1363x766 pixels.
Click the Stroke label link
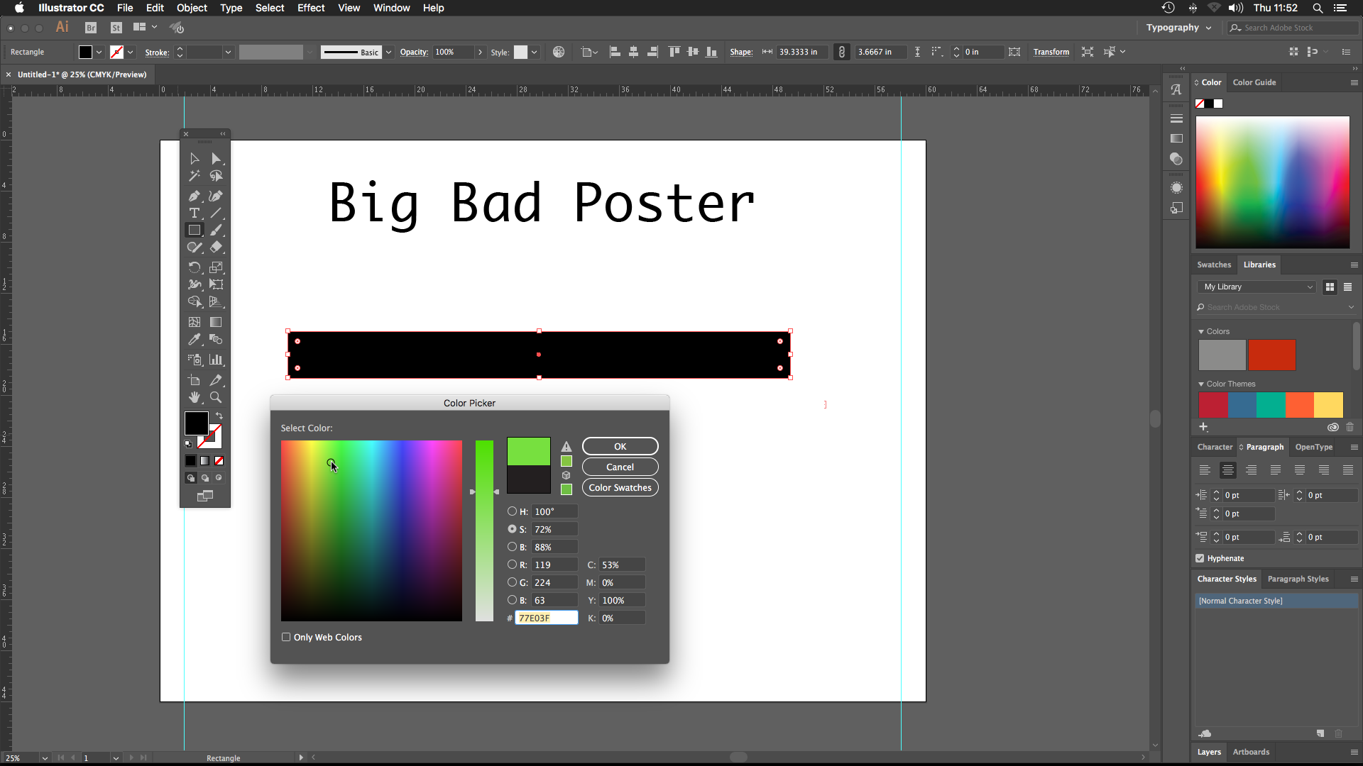click(x=157, y=52)
